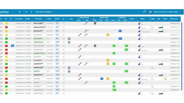Image resolution: width=184 pixels, height=103 pixels.
Task: Click the vertical scrollbar of the patient table
Action: [182, 56]
